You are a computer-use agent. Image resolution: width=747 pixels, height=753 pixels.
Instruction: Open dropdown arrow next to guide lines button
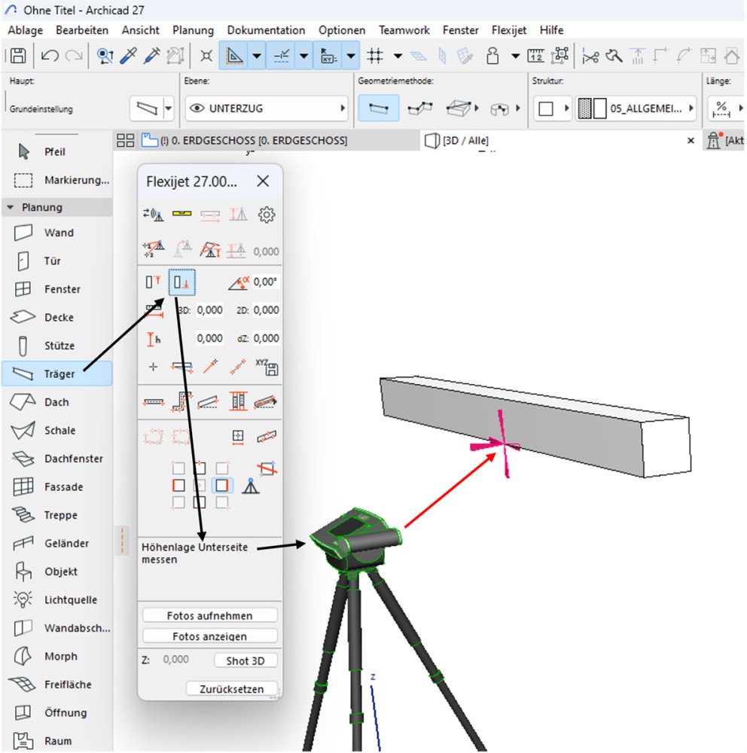[x=257, y=56]
